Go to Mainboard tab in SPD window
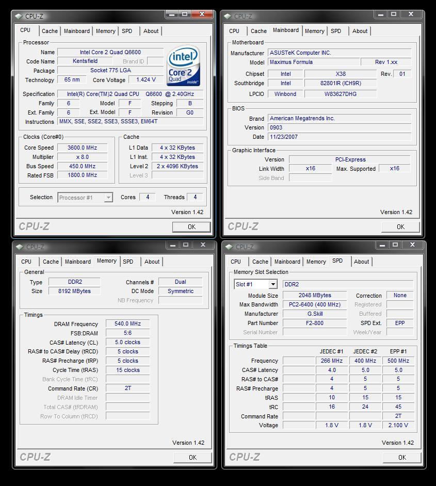Screen dimensions: 436x486 point(287,262)
